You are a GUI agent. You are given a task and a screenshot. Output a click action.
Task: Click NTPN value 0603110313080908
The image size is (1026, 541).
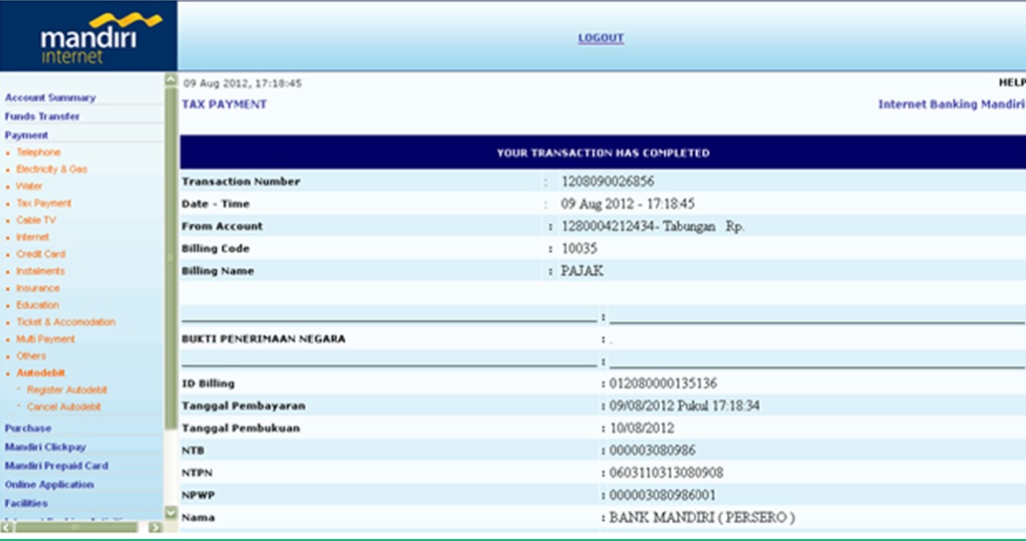666,473
